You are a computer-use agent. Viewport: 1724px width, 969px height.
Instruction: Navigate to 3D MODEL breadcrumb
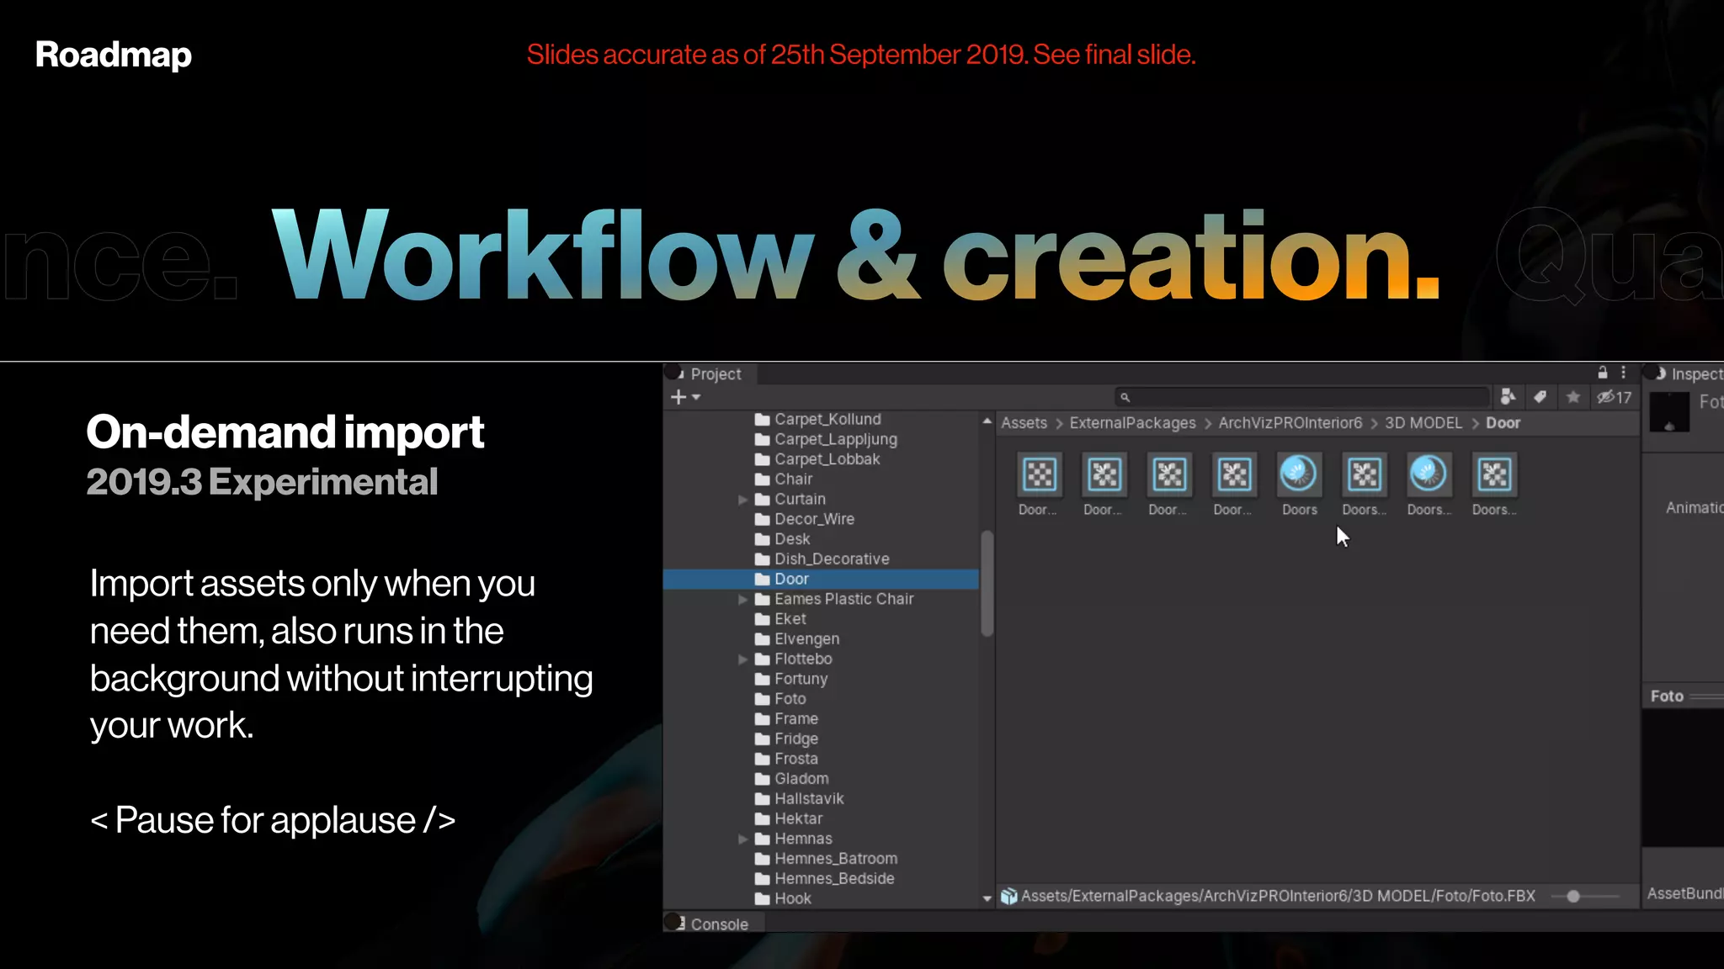pyautogui.click(x=1423, y=423)
